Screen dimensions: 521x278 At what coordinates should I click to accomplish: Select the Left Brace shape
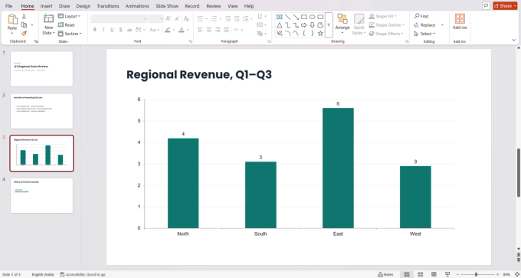pos(304,33)
